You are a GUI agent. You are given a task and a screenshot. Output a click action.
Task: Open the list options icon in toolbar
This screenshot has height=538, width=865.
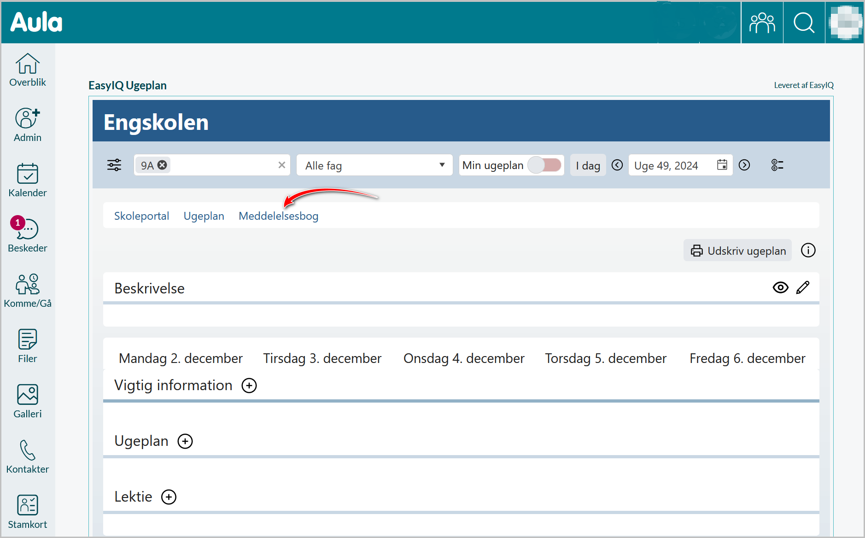(777, 165)
